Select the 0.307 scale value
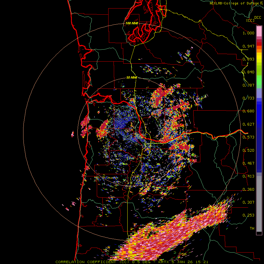The image size is (264, 264). [248, 202]
